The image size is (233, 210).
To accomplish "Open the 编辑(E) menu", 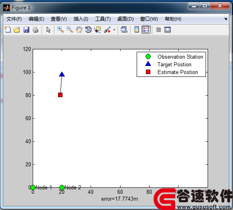I will (x=36, y=19).
